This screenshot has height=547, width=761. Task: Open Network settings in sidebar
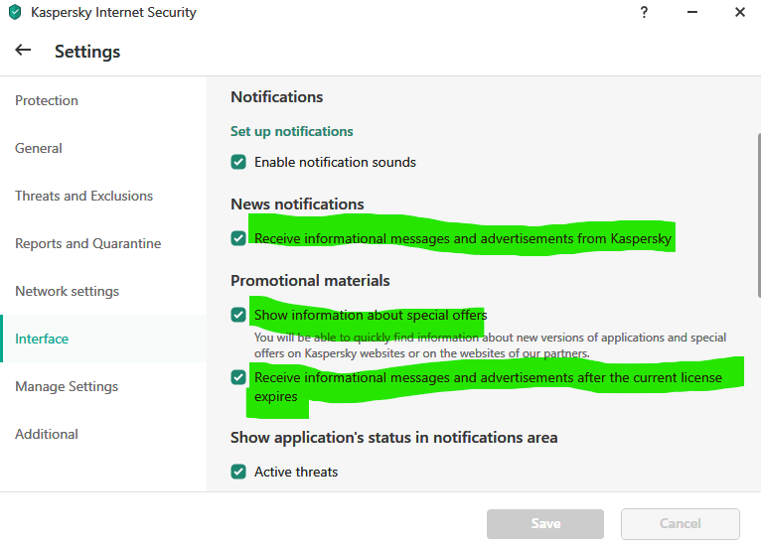coord(103,291)
